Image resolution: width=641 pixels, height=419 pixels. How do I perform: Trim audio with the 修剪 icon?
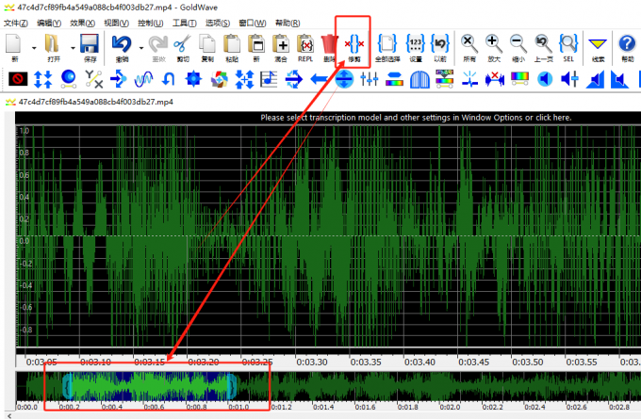[x=354, y=48]
